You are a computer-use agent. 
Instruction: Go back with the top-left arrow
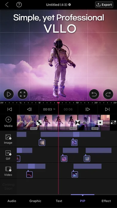7,5
